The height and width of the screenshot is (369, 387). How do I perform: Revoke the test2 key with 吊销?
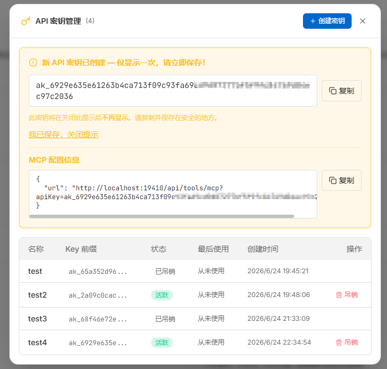(x=347, y=295)
